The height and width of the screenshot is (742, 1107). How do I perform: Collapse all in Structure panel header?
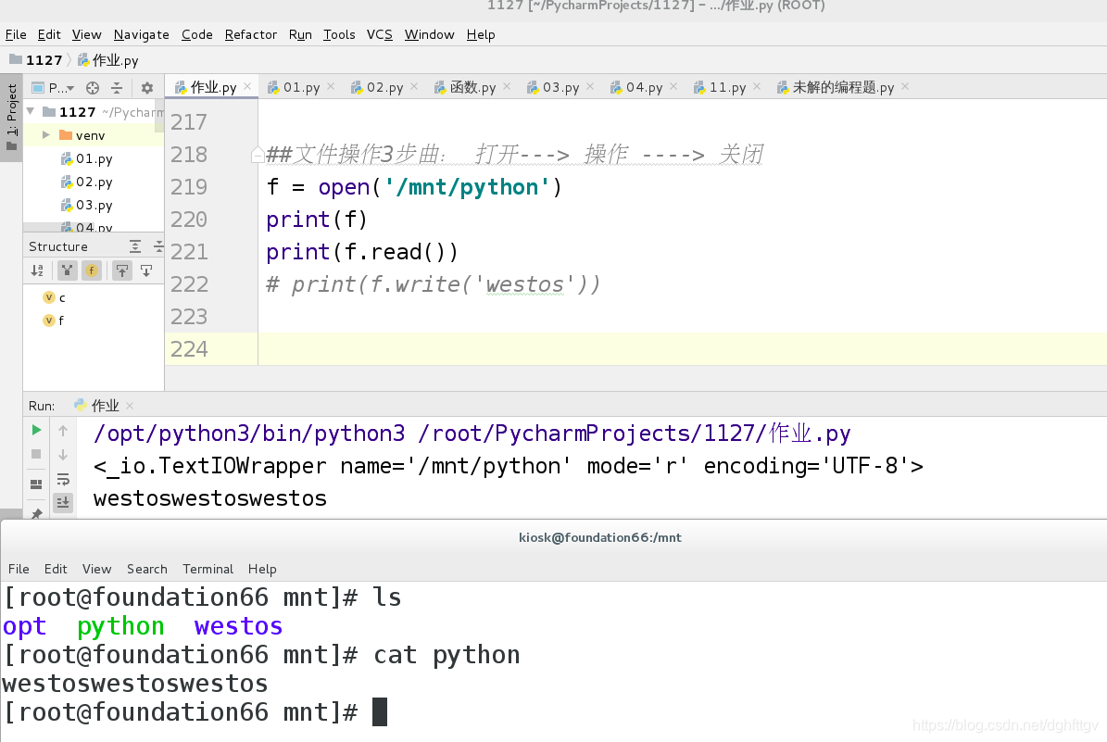click(158, 246)
